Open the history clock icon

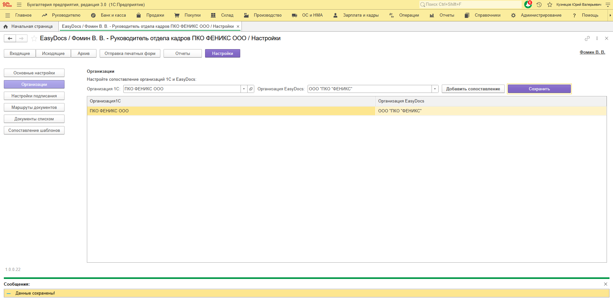539,4
